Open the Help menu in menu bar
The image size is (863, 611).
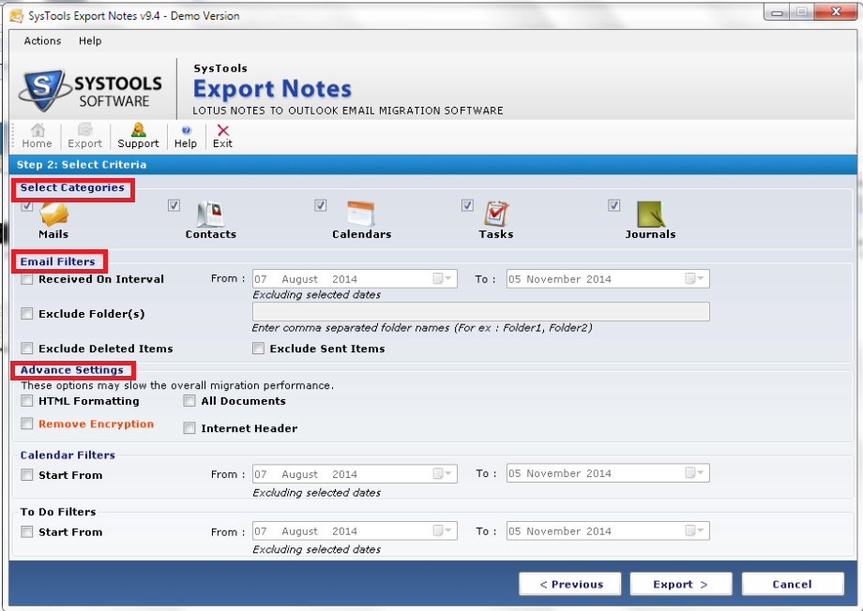pos(90,41)
